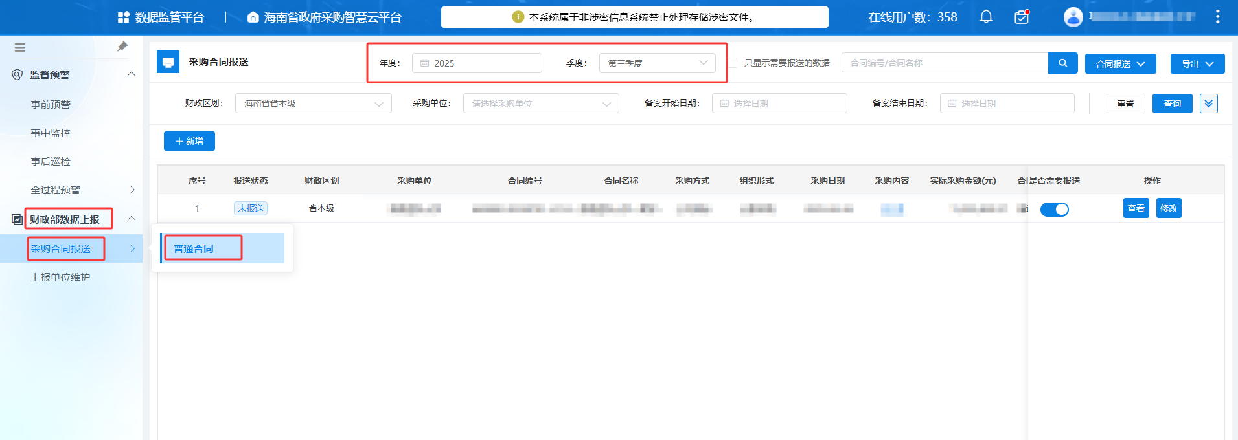Click the 查询 button
1238x440 pixels.
[1172, 104]
